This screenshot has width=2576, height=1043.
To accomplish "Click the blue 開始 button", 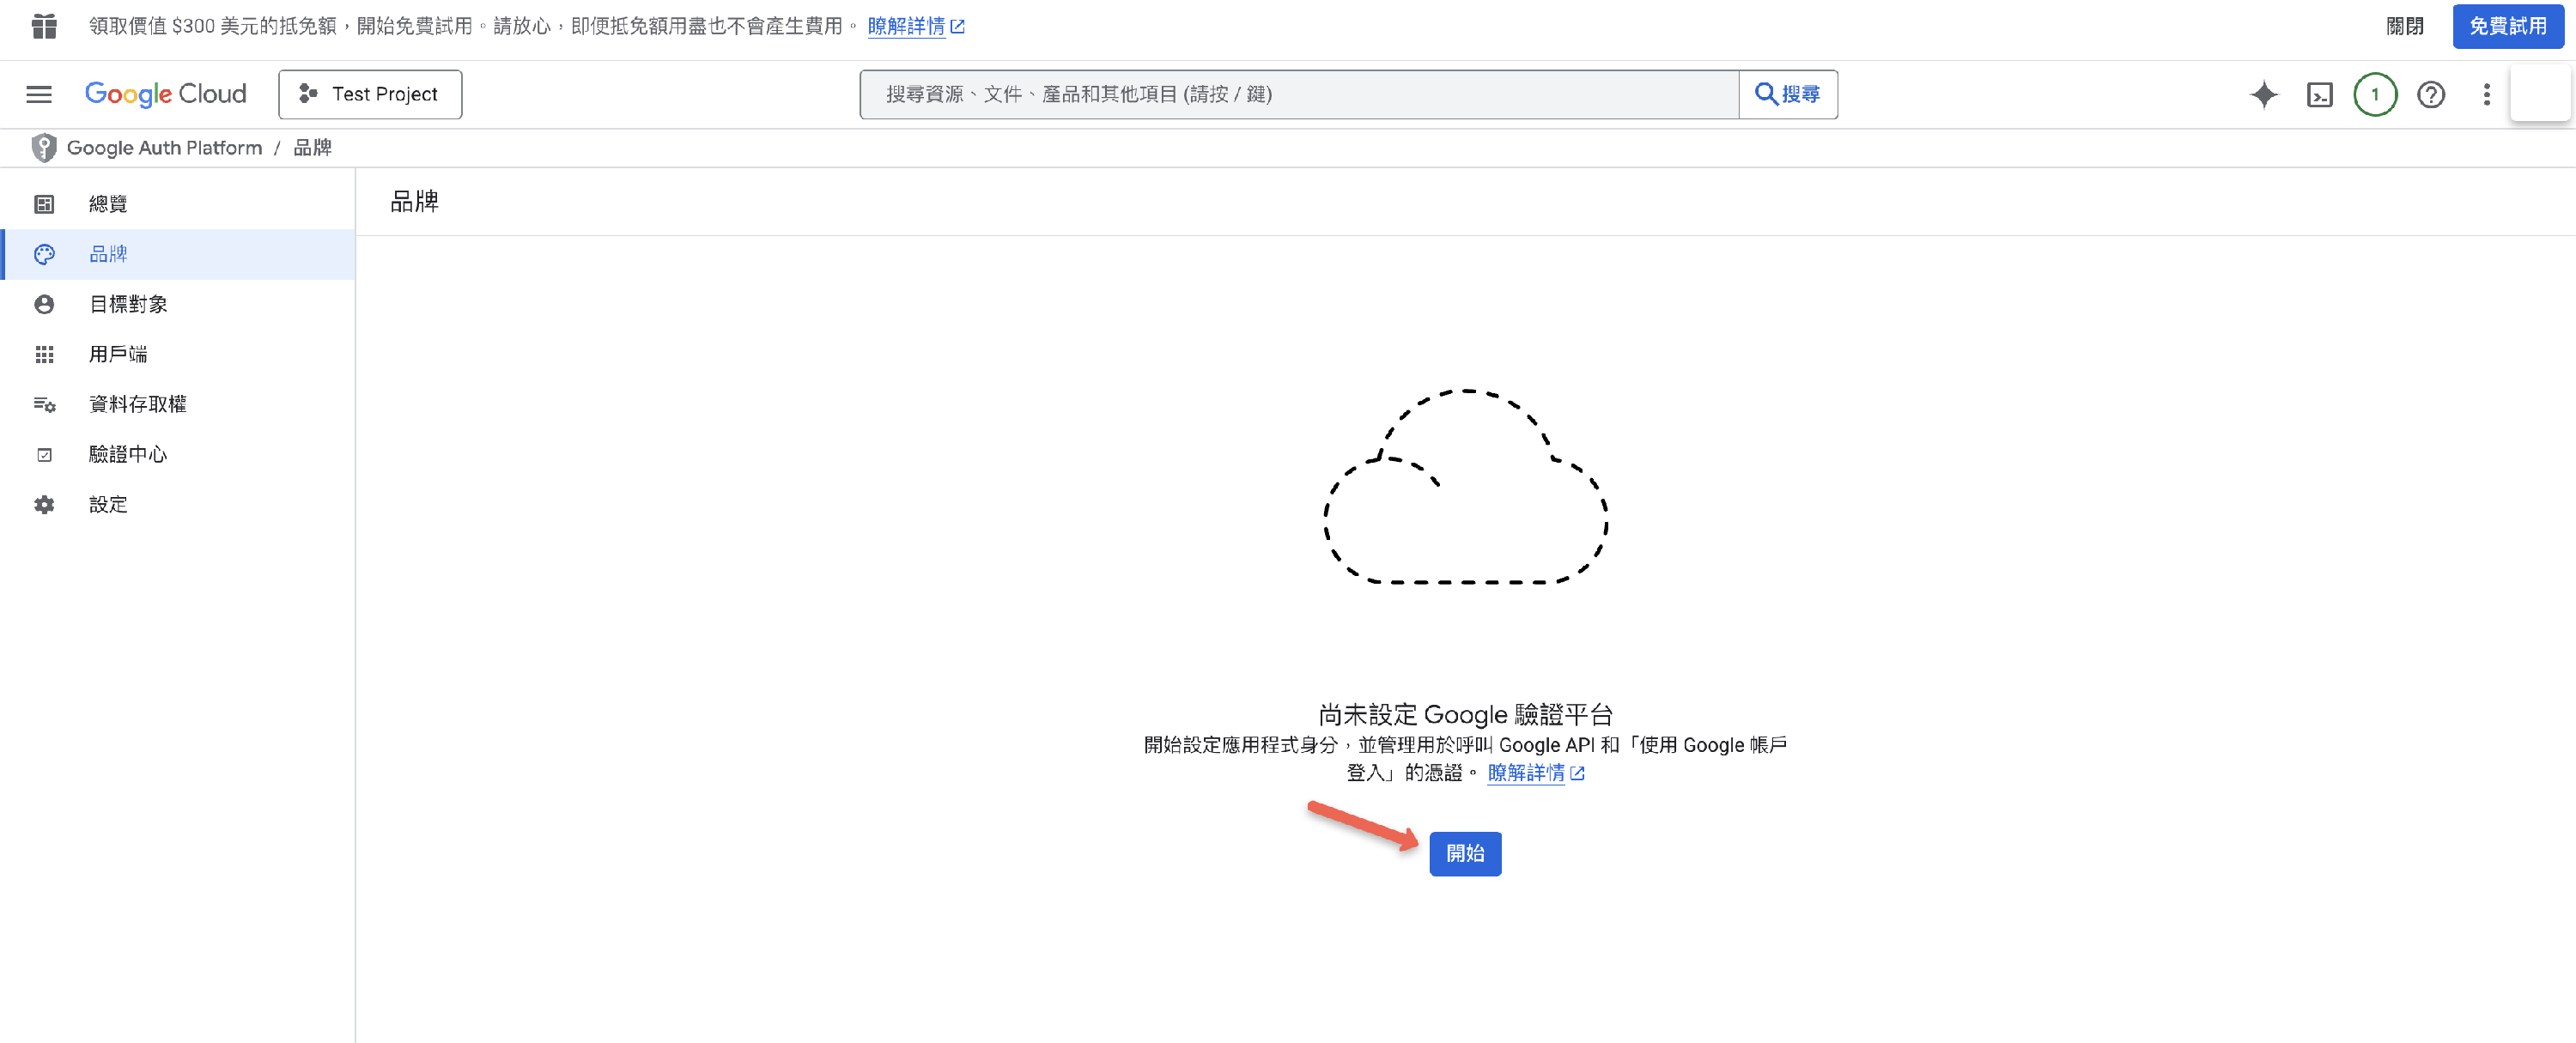I will tap(1464, 853).
